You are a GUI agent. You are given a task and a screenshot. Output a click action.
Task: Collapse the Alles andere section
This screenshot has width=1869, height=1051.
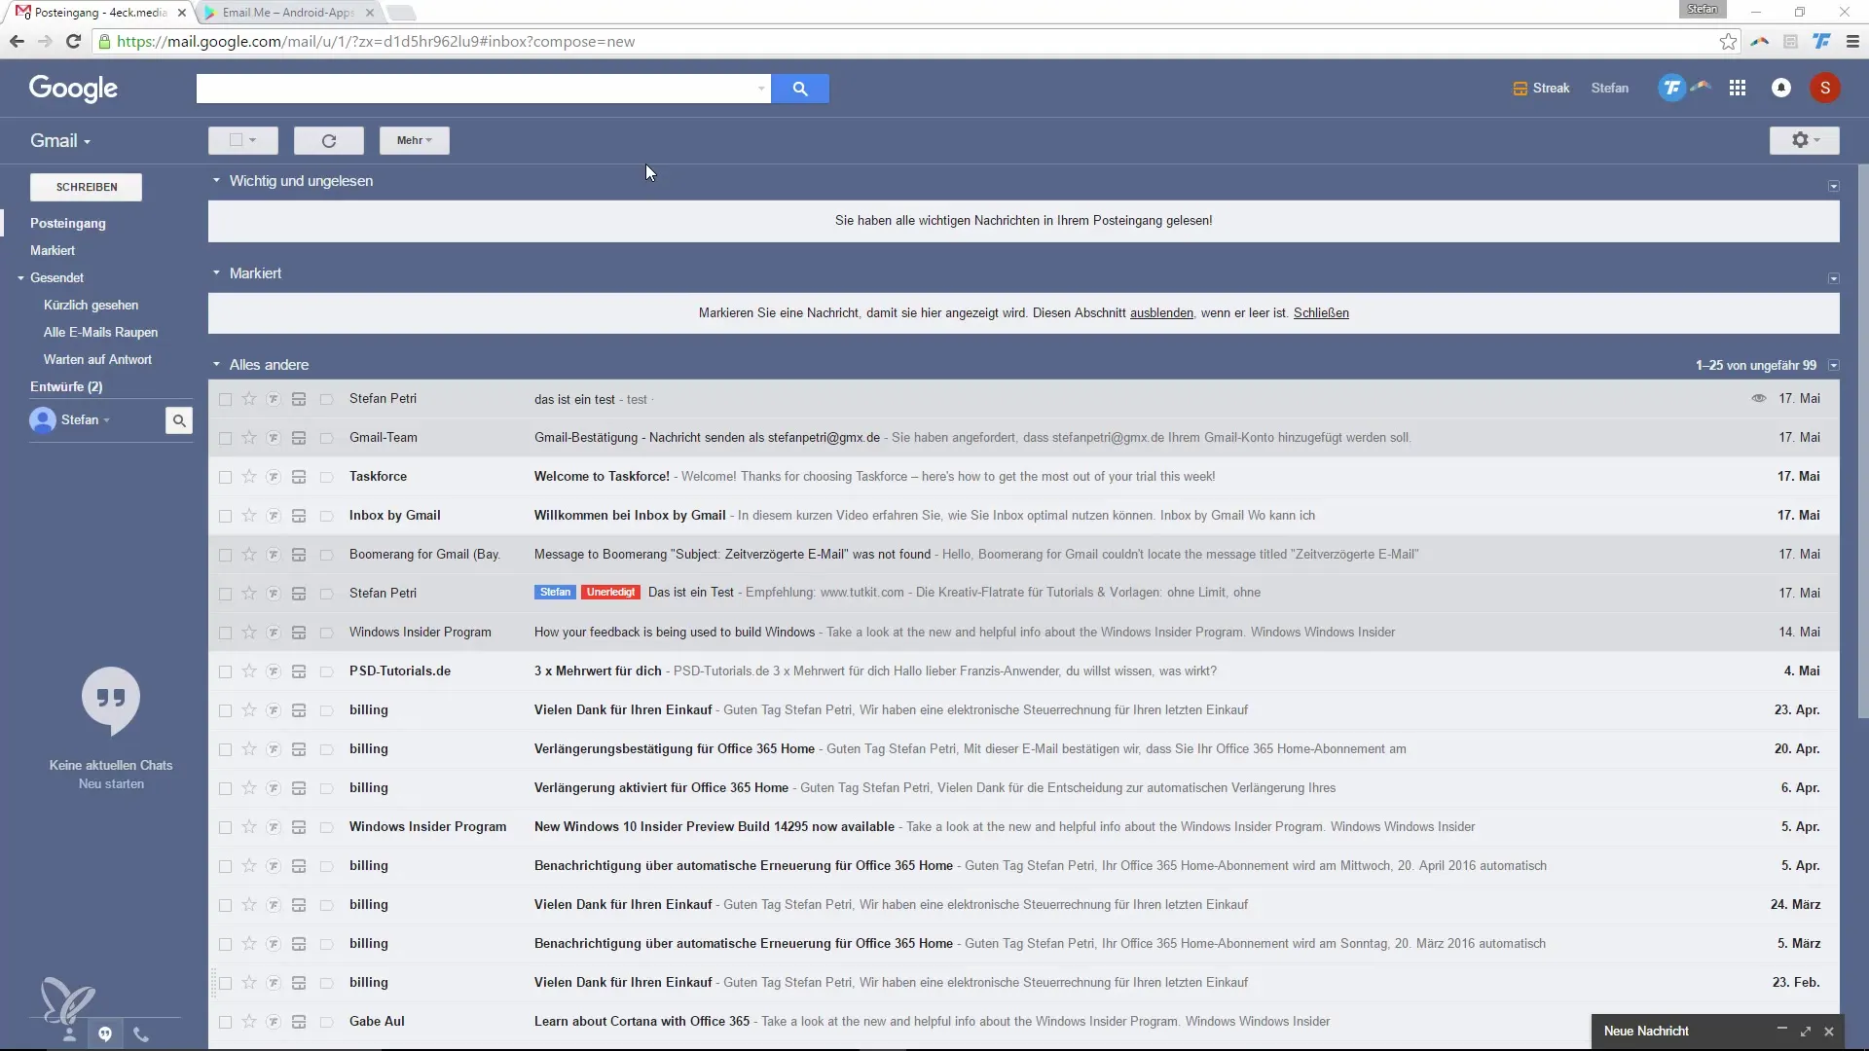[216, 365]
